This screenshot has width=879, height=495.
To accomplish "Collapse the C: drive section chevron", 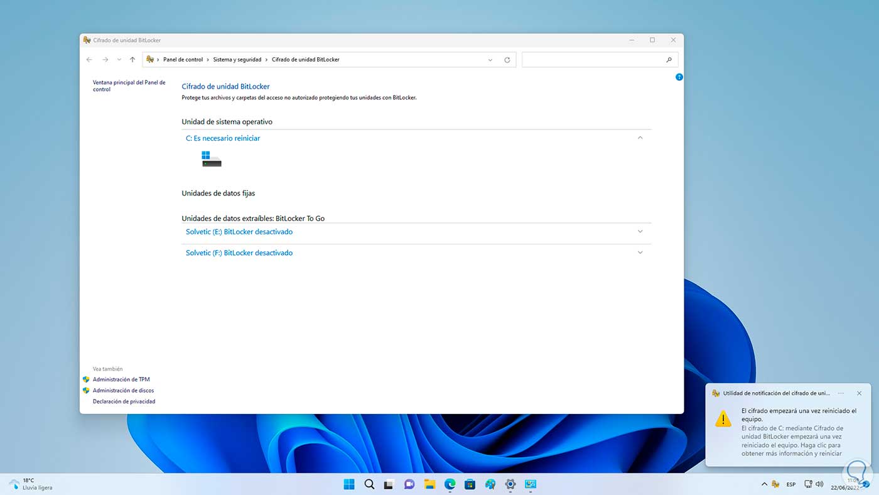I will (640, 138).
